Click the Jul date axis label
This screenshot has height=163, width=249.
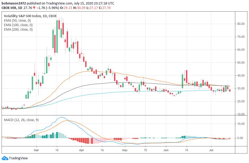[211, 150]
